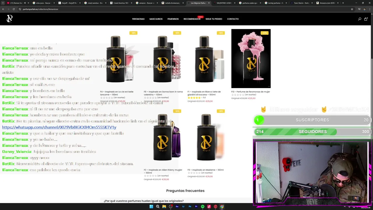Image resolution: width=373 pixels, height=210 pixels.
Task: Open the MASCULINOS menu item
Action: [x=156, y=19]
